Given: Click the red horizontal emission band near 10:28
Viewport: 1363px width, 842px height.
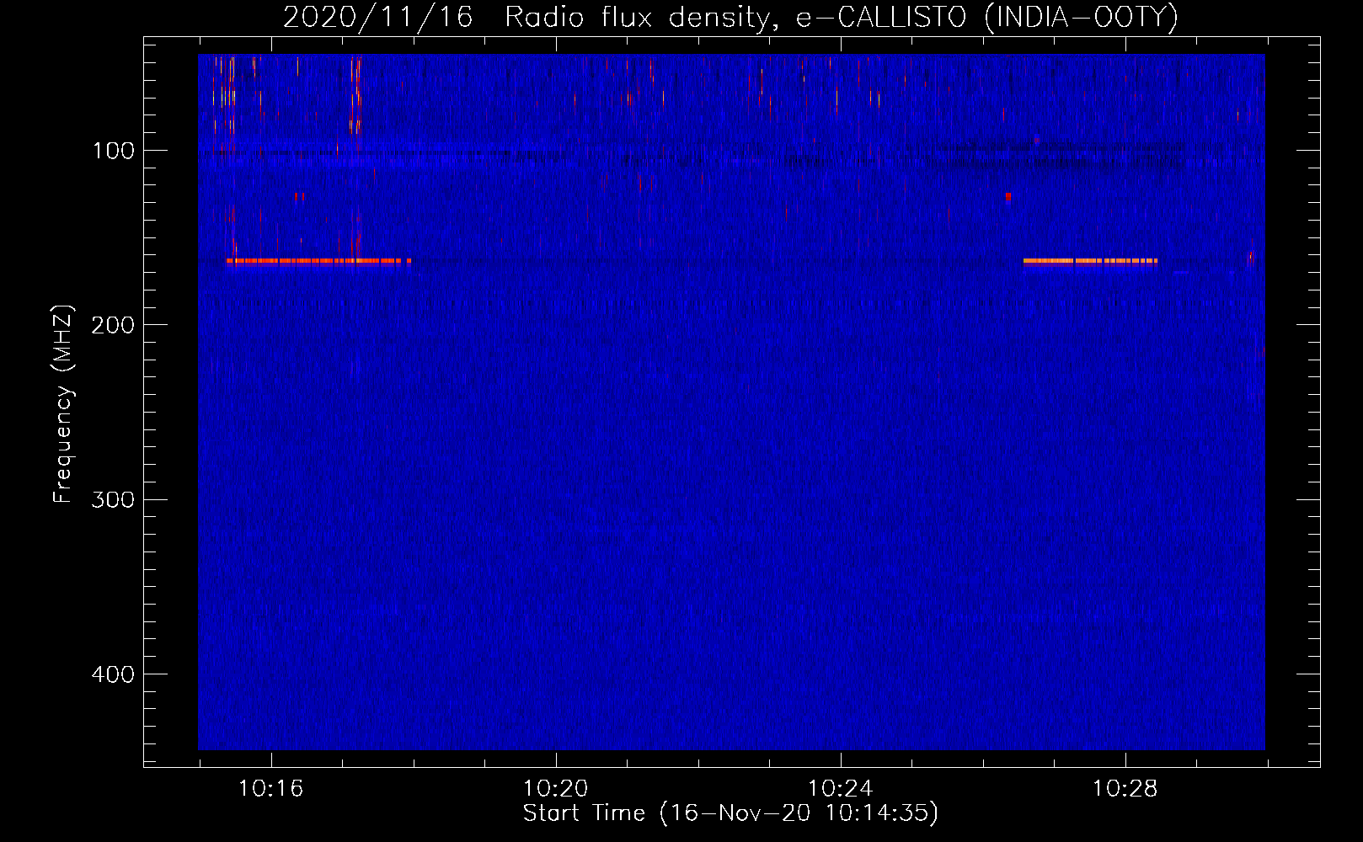Looking at the screenshot, I should click(1090, 261).
